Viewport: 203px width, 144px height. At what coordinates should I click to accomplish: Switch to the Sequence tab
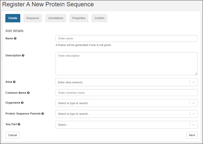33,18
